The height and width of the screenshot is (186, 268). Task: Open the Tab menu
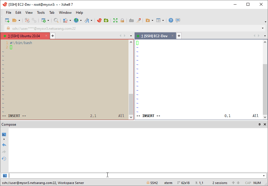[x=52, y=13]
